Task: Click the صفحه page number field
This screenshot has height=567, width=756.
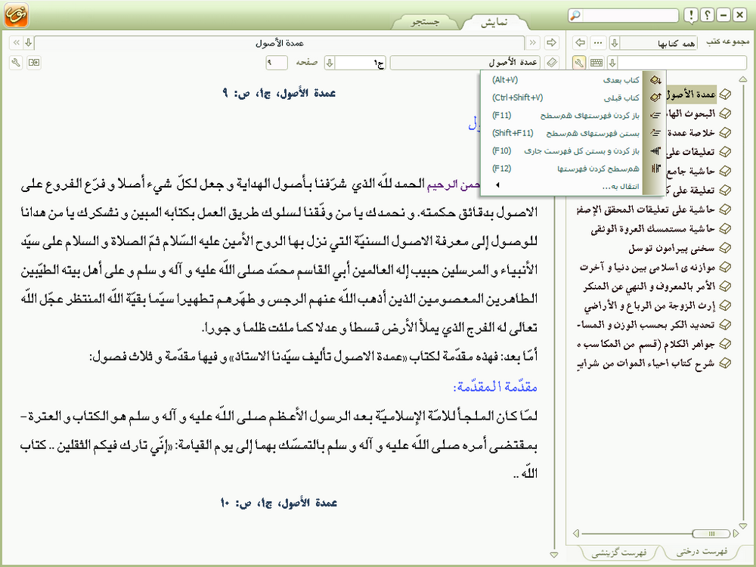Action: pos(277,62)
